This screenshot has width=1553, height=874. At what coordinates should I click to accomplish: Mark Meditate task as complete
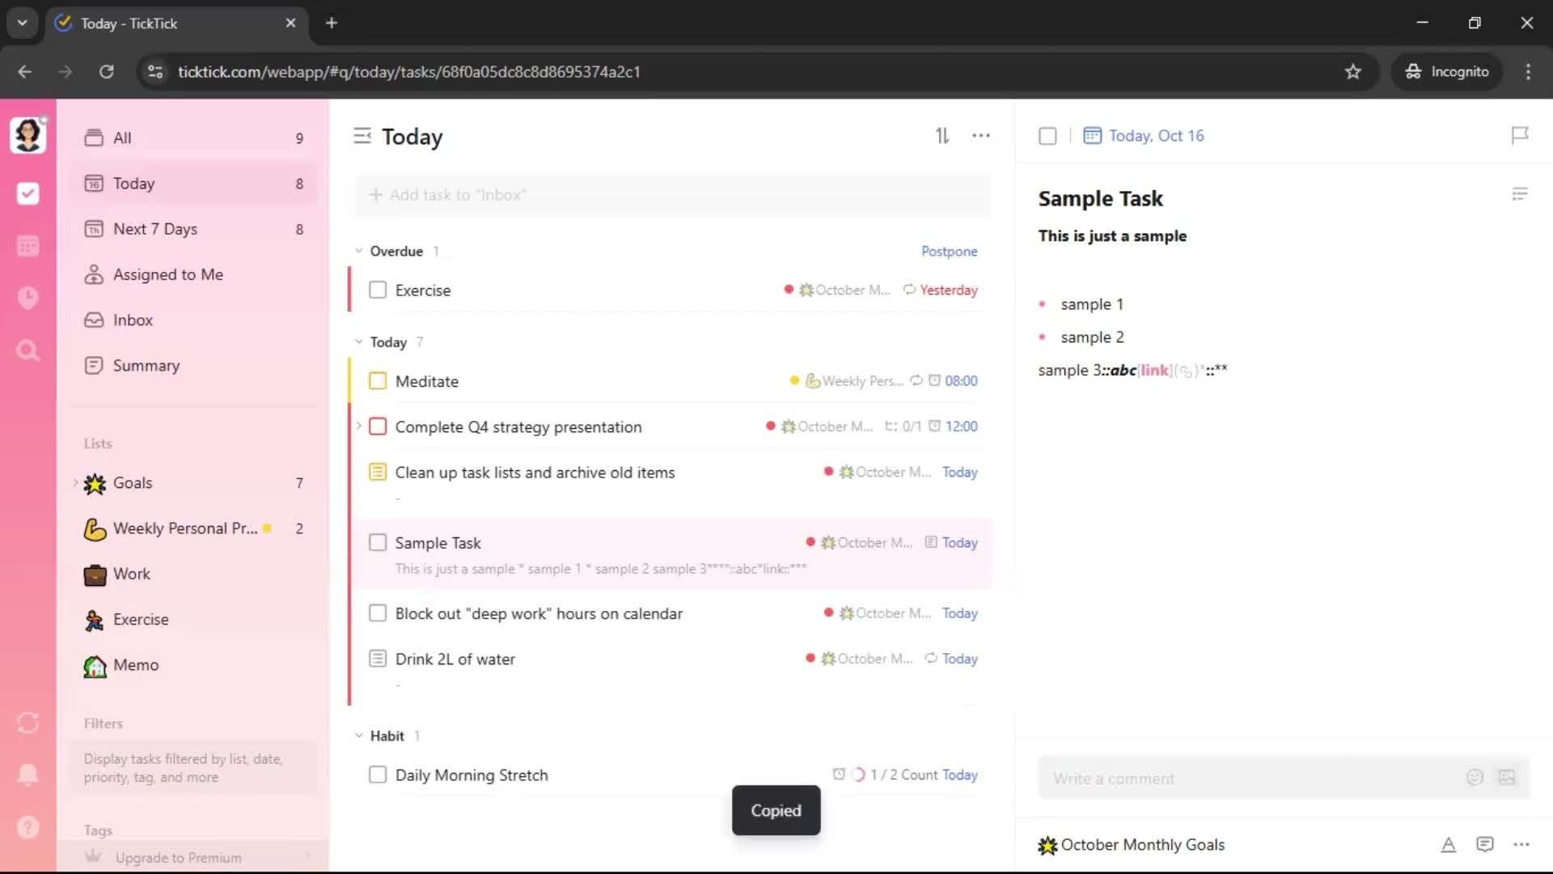coord(378,381)
